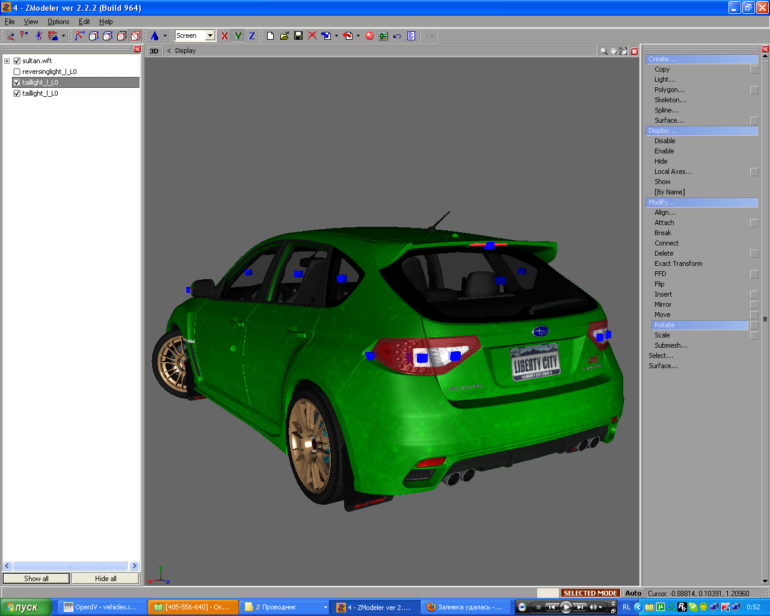
Task: Toggle the bottom taillight_l_L0 checkbox
Action: coord(17,93)
